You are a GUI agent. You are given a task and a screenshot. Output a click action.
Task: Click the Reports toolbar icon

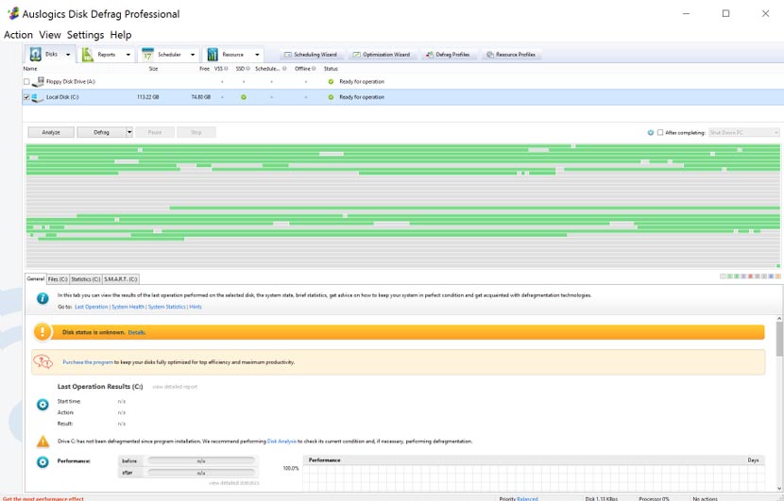pos(88,55)
